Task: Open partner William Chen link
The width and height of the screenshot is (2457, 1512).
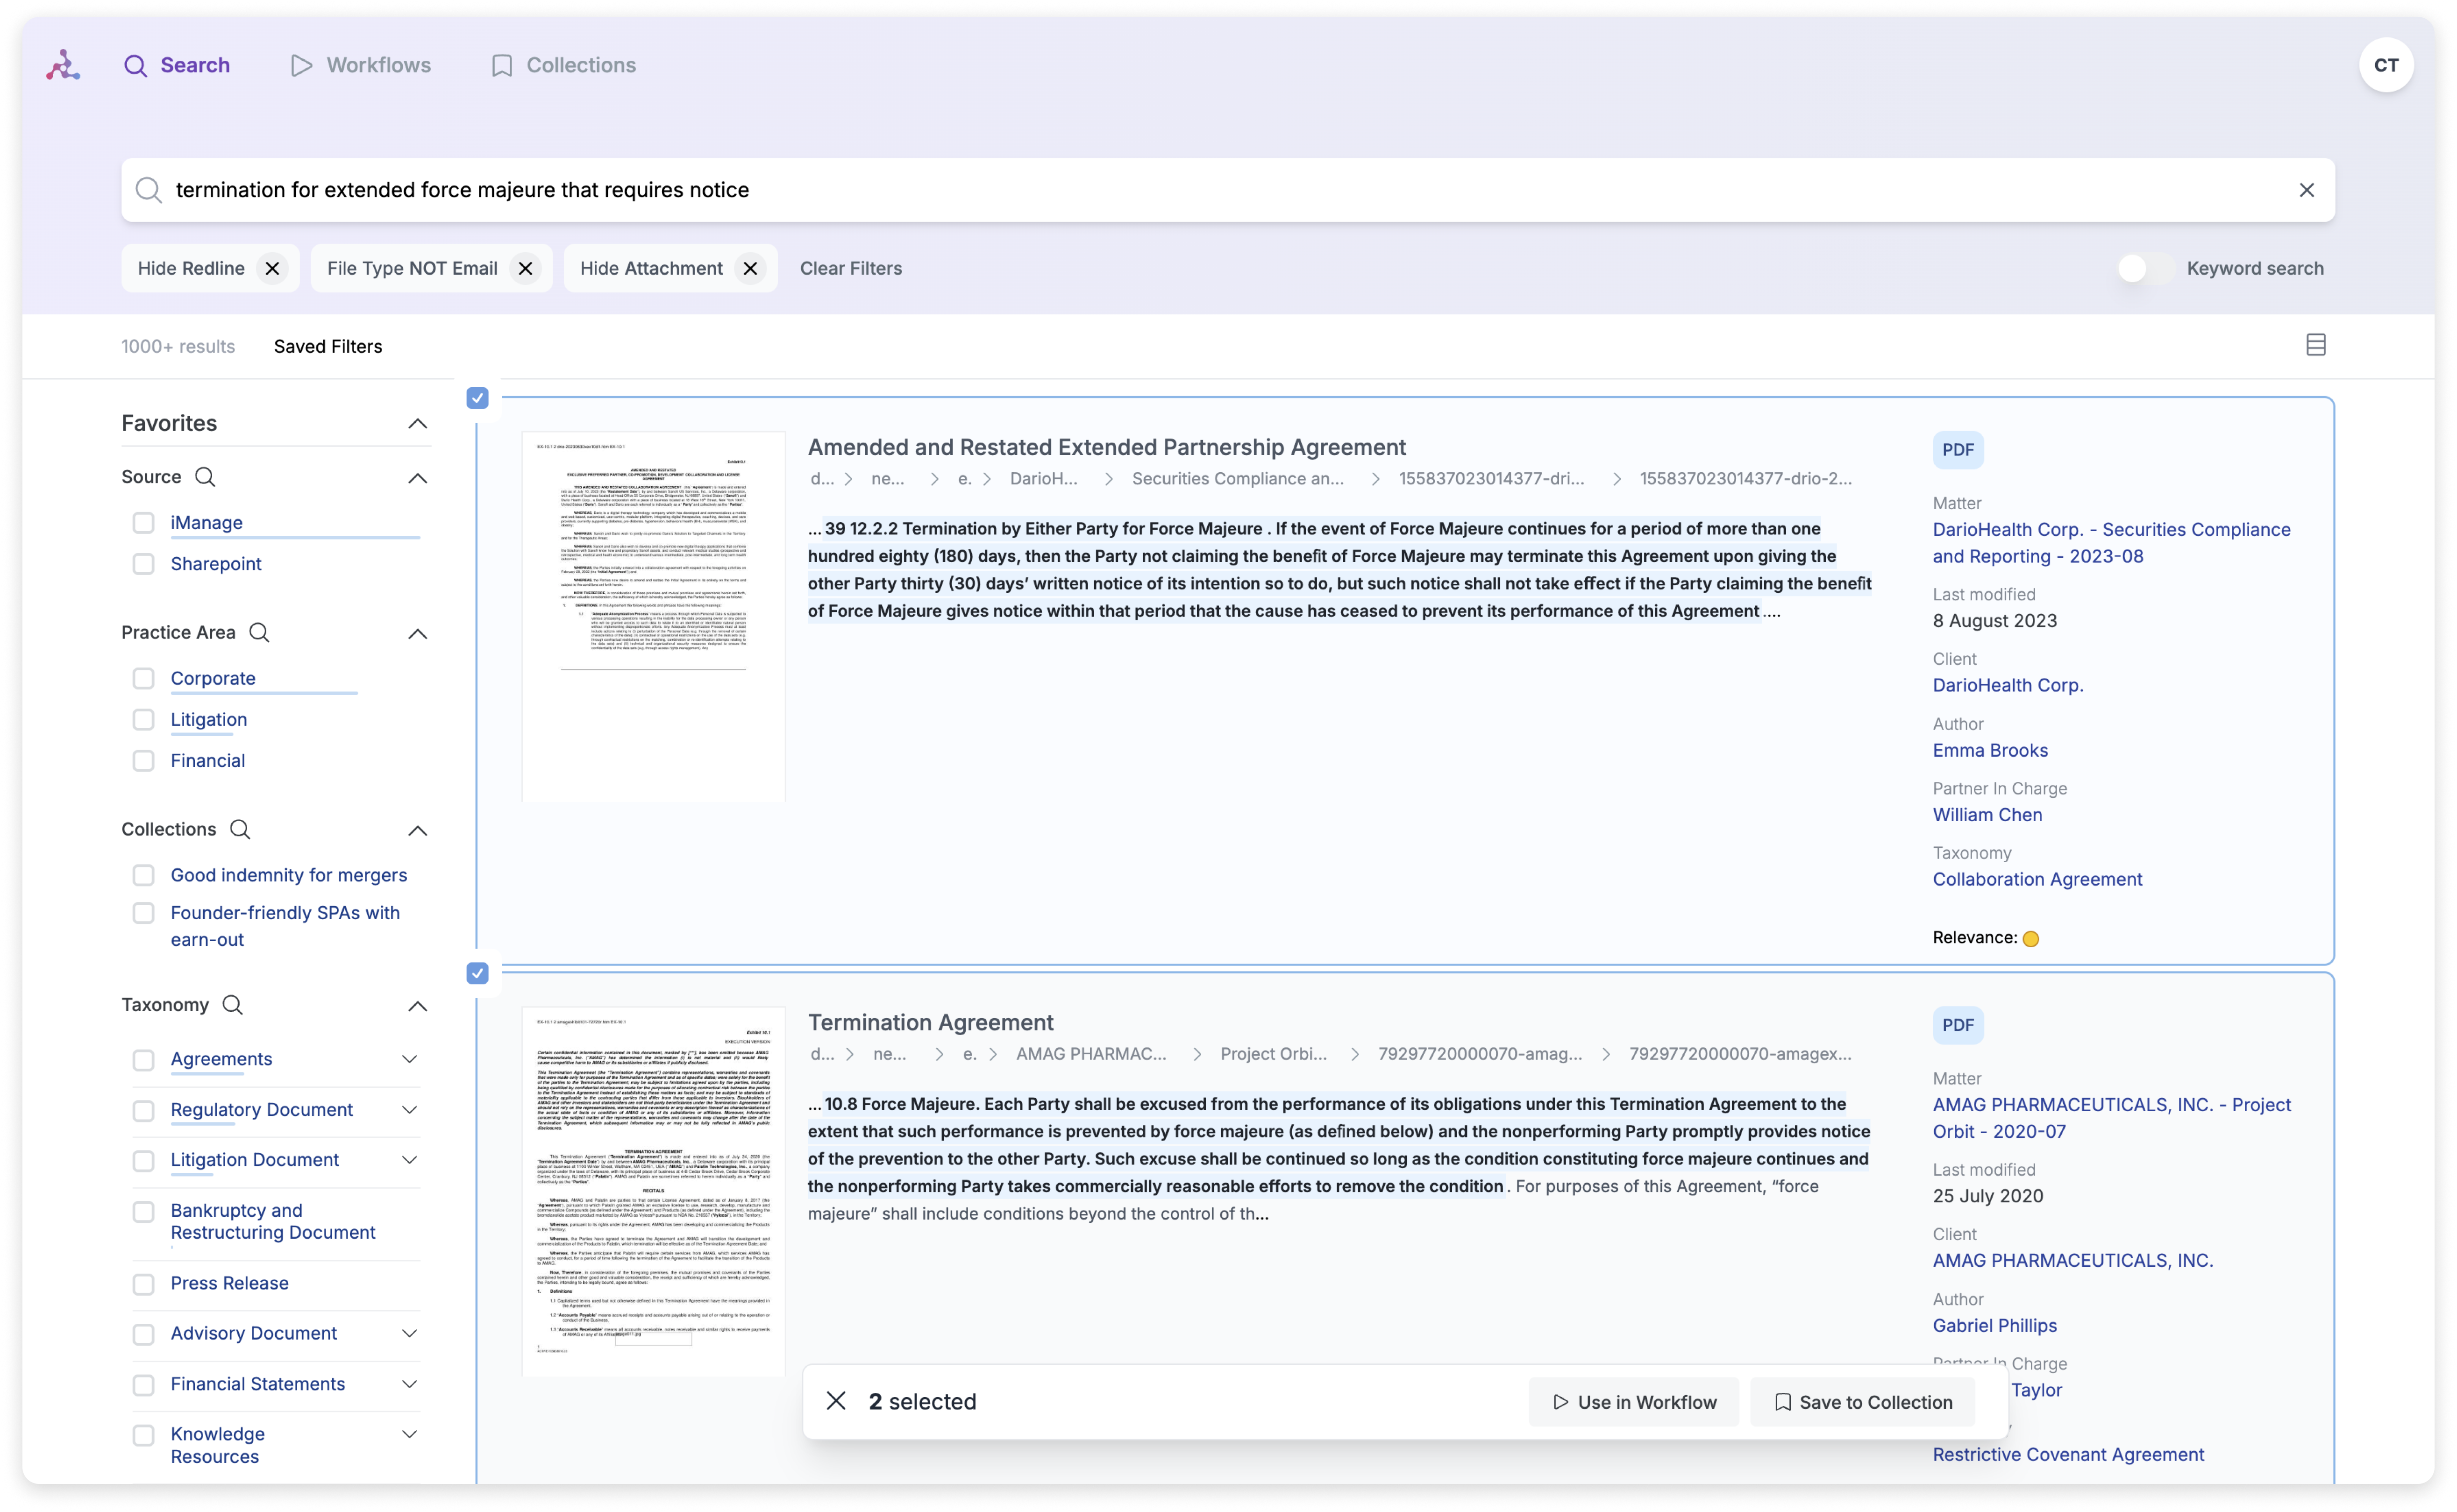Action: click(x=1987, y=815)
